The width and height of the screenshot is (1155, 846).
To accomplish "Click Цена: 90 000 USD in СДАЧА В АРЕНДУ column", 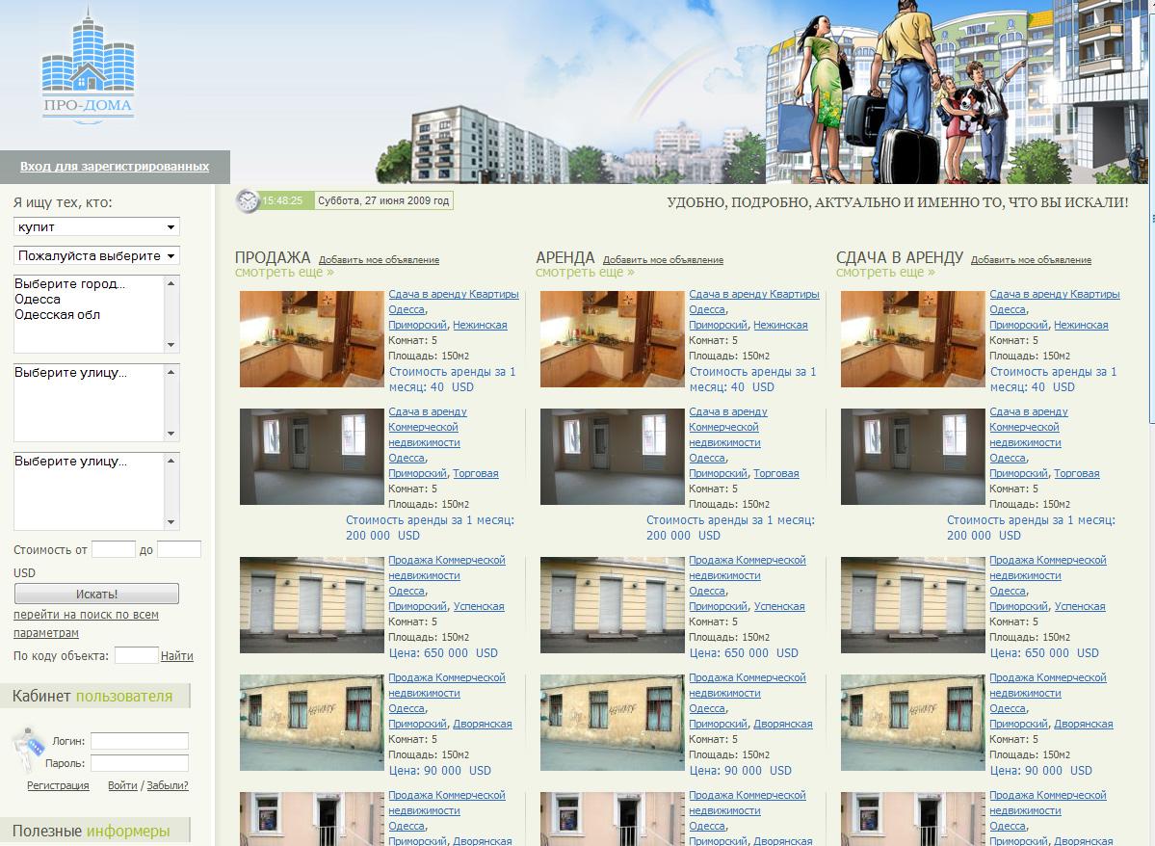I will pos(1040,771).
